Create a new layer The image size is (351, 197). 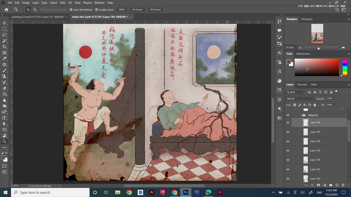(337, 185)
